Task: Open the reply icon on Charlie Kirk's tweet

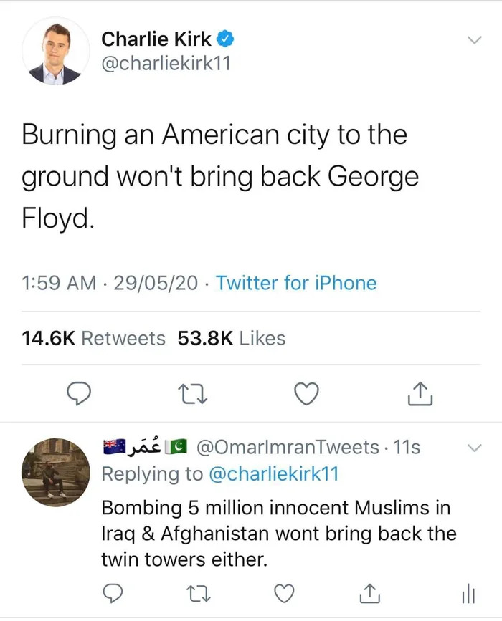Action: [x=78, y=393]
